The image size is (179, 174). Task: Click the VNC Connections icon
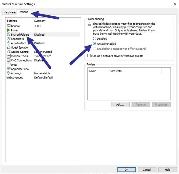coord(9,60)
